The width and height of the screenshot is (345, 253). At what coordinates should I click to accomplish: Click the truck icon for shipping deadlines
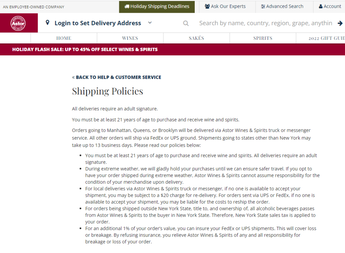point(127,6)
